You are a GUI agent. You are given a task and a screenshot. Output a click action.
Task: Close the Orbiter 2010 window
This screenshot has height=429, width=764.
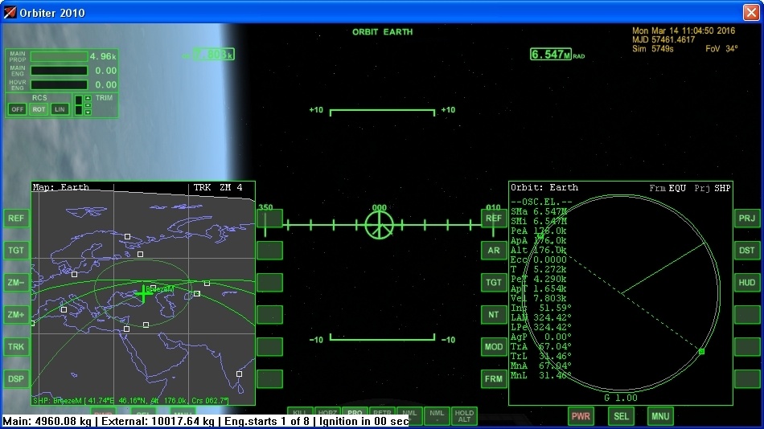[751, 12]
